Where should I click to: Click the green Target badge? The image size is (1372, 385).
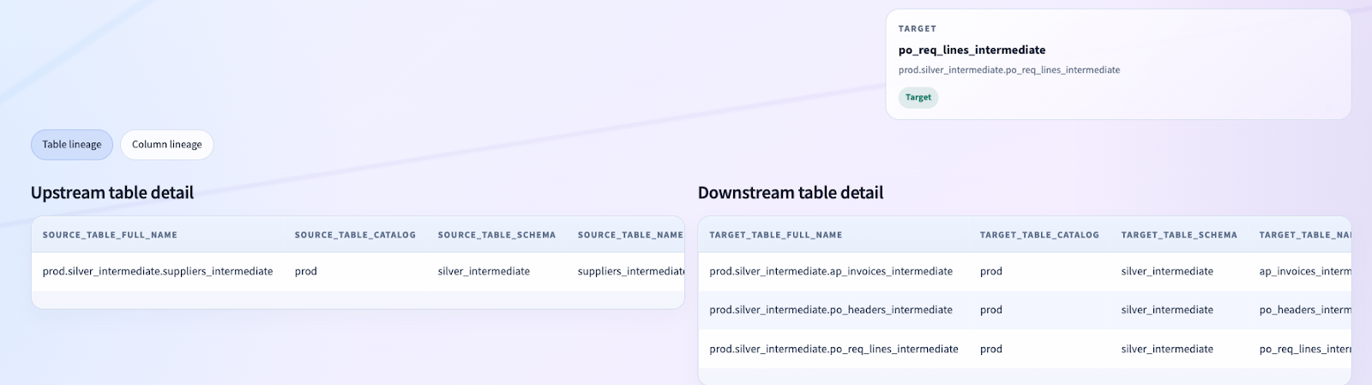click(918, 98)
